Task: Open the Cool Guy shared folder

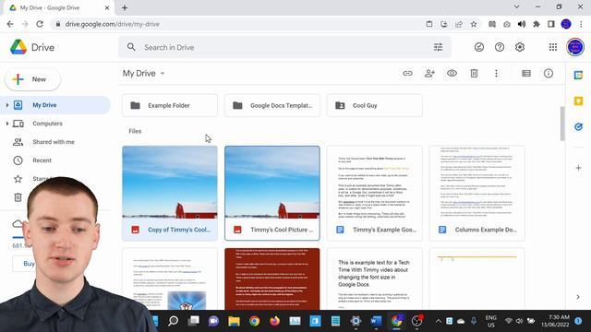Action: pos(375,105)
